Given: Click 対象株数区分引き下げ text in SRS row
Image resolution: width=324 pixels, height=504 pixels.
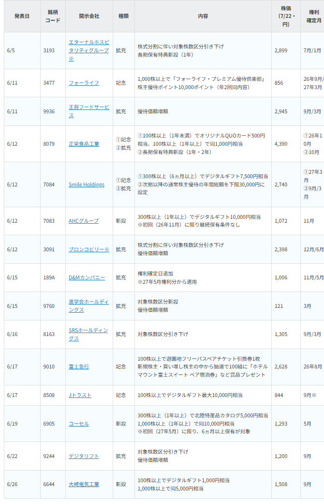Looking at the screenshot, I should tap(163, 334).
